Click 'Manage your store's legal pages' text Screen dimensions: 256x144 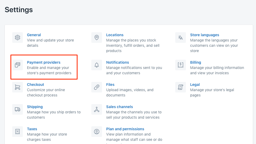tap(212, 92)
